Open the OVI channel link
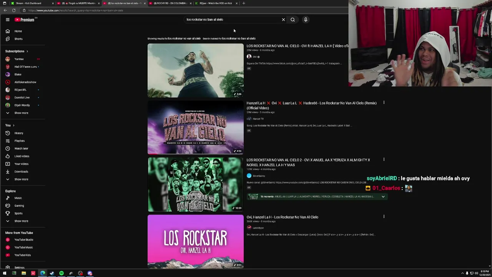The width and height of the screenshot is (492, 277). [254, 57]
